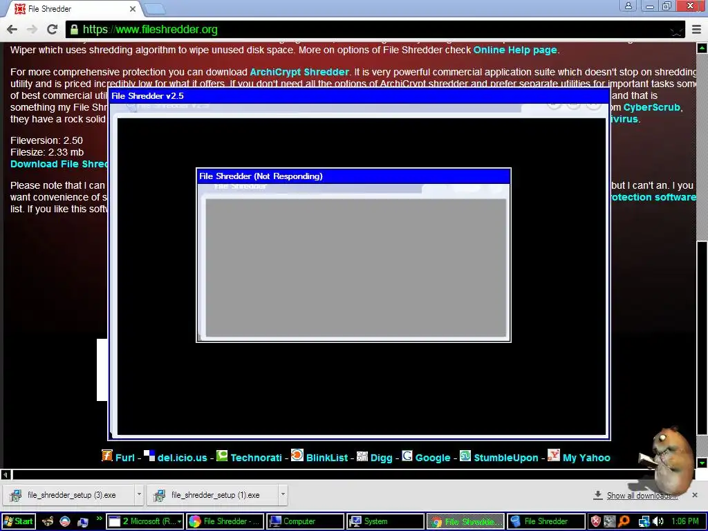Image resolution: width=708 pixels, height=531 pixels.
Task: Open the del.icio.us text link
Action: coord(182,458)
